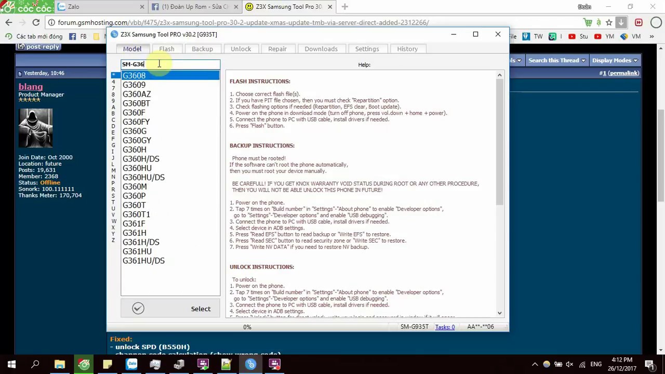Close the Zalo browser tab
This screenshot has width=665, height=374.
pos(142,7)
